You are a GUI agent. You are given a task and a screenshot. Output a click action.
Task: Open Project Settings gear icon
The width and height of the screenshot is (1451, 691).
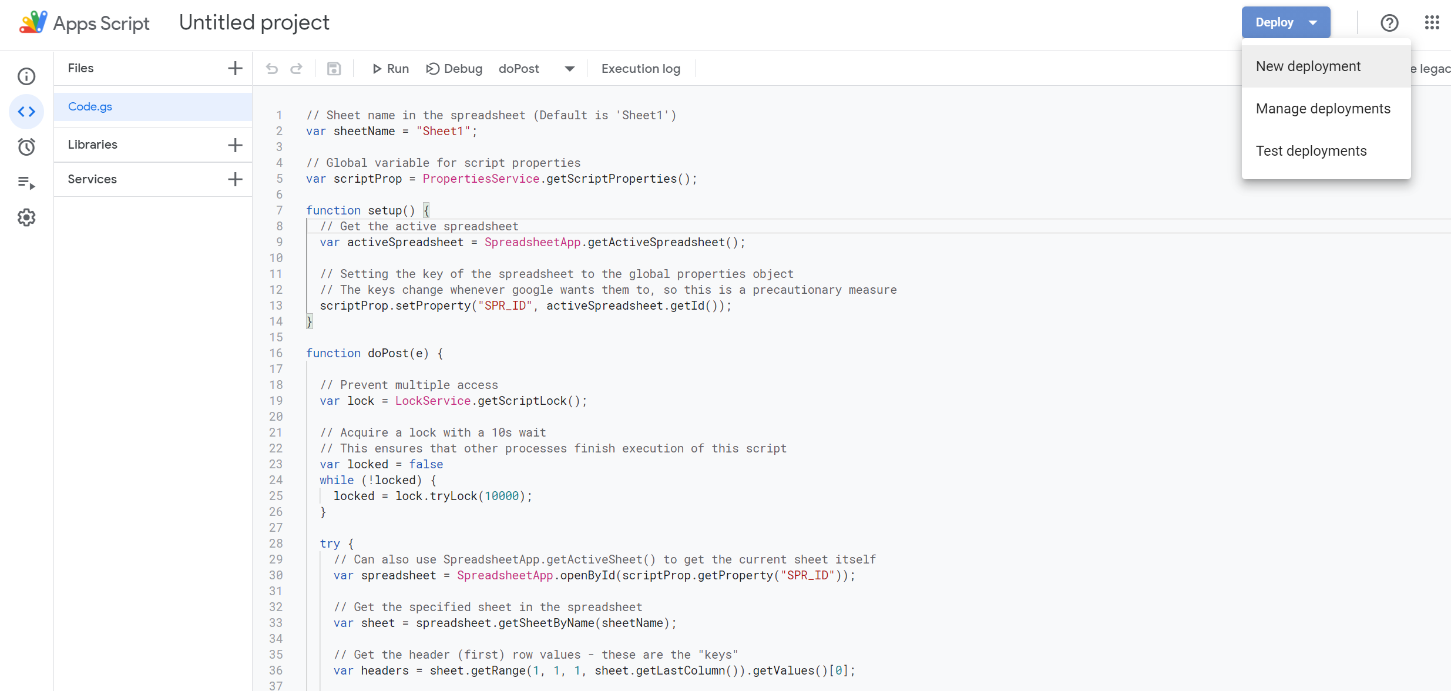(26, 218)
